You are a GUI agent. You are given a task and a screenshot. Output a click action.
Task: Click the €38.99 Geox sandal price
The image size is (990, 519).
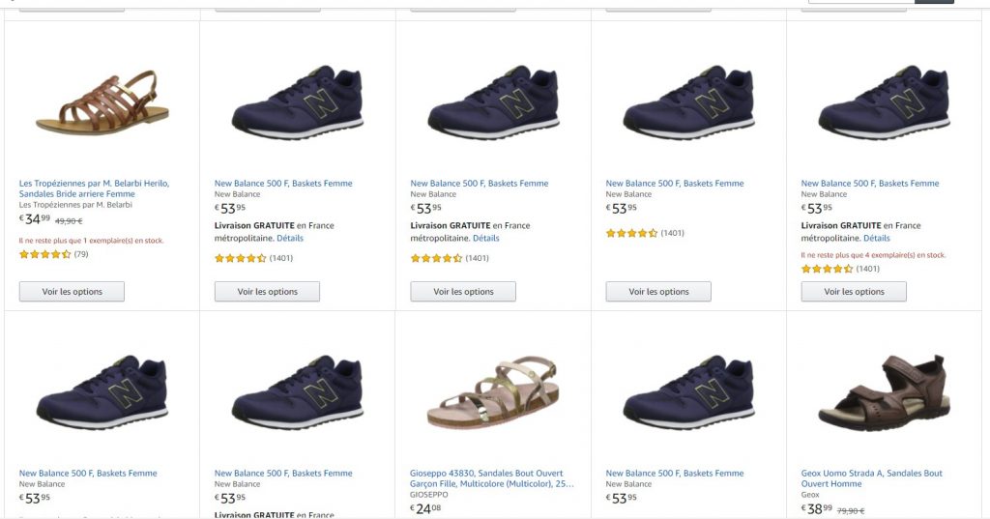coord(817,508)
